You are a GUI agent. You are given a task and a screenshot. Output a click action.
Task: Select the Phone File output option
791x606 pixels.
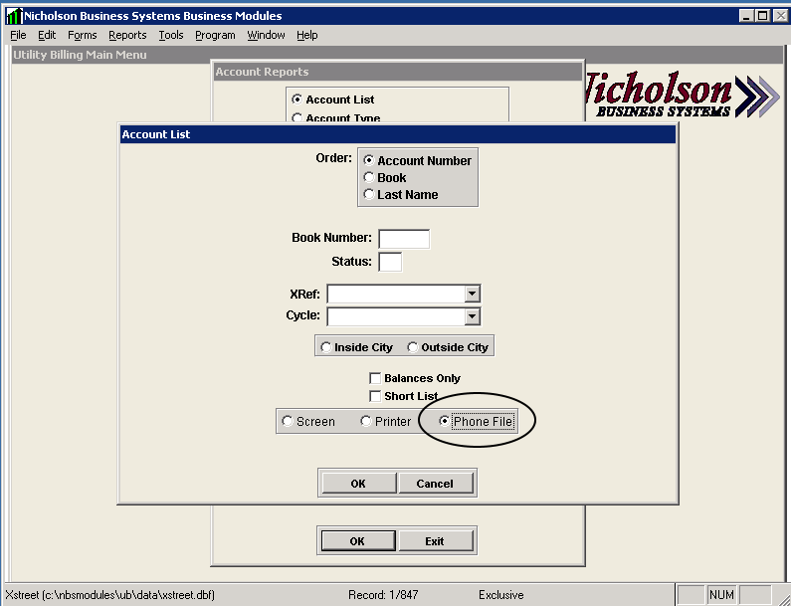[x=445, y=421]
